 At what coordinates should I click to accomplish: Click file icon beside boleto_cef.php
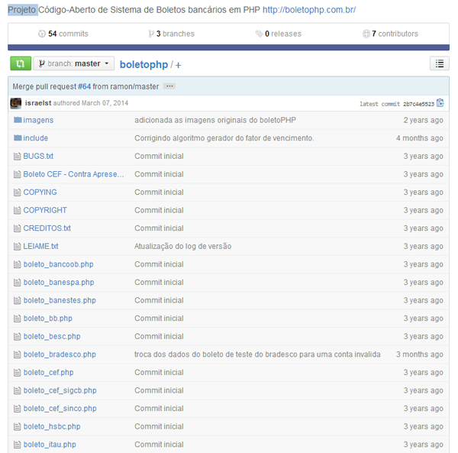click(18, 373)
